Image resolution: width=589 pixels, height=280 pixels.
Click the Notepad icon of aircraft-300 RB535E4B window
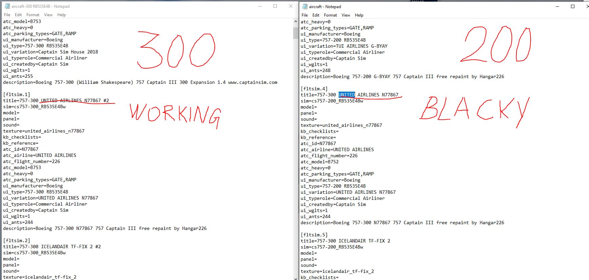(x=7, y=6)
